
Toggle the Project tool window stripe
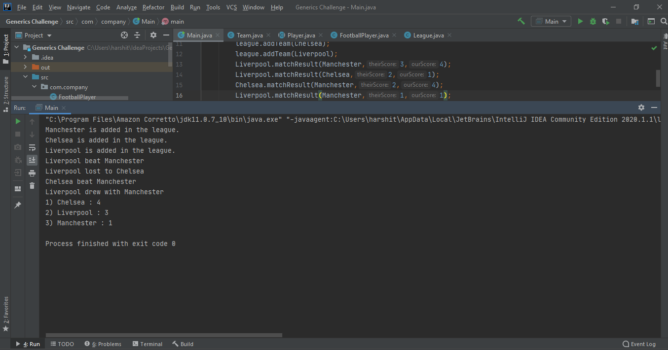(6, 49)
